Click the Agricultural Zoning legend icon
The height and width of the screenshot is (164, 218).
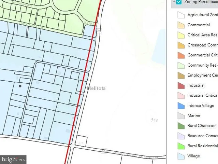pos(181,15)
